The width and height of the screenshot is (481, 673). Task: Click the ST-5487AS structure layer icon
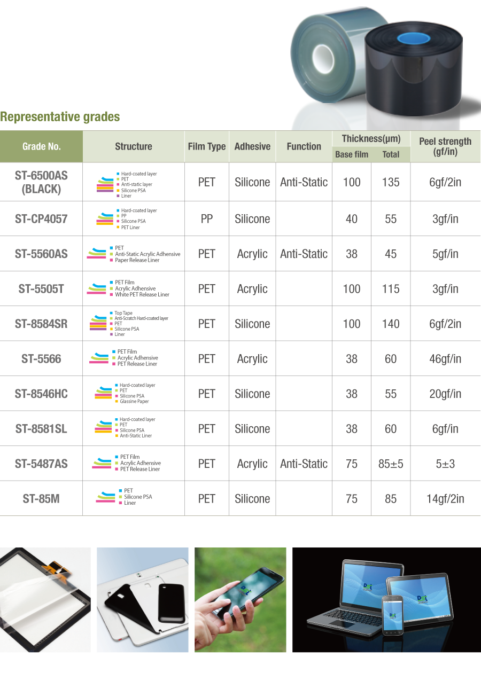(102, 463)
